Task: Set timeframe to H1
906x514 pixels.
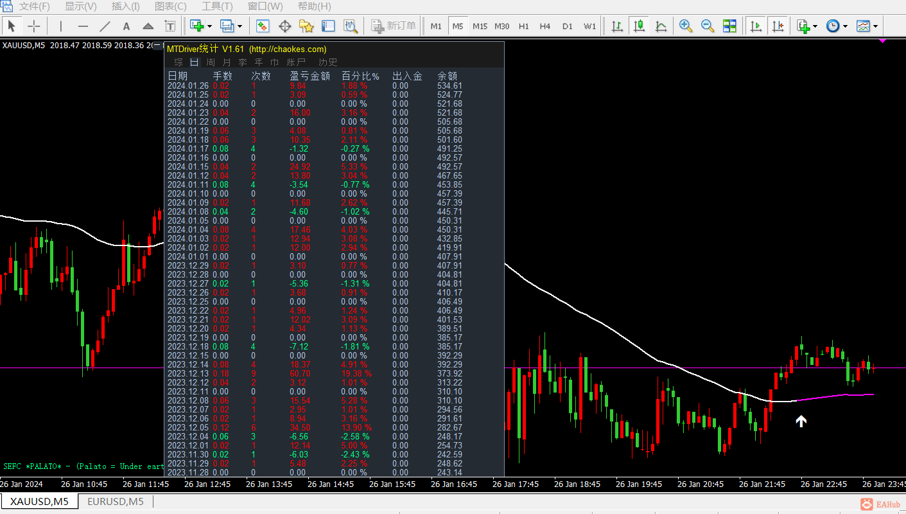Action: [x=524, y=26]
